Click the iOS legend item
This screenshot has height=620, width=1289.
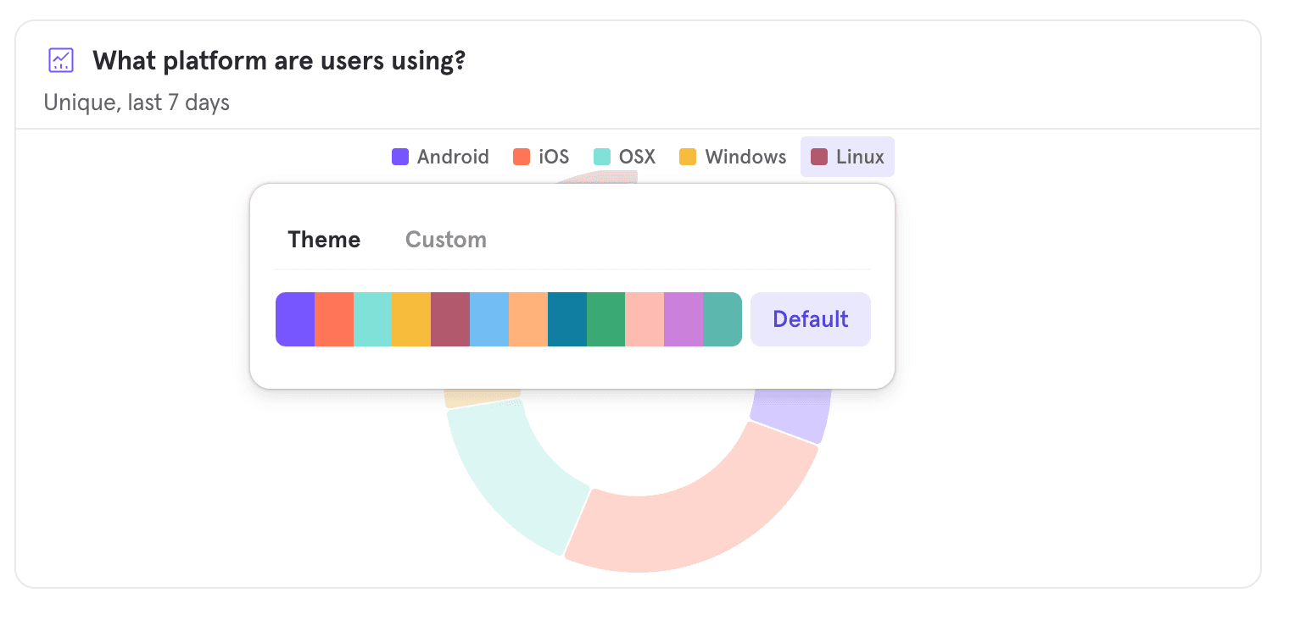click(x=541, y=157)
